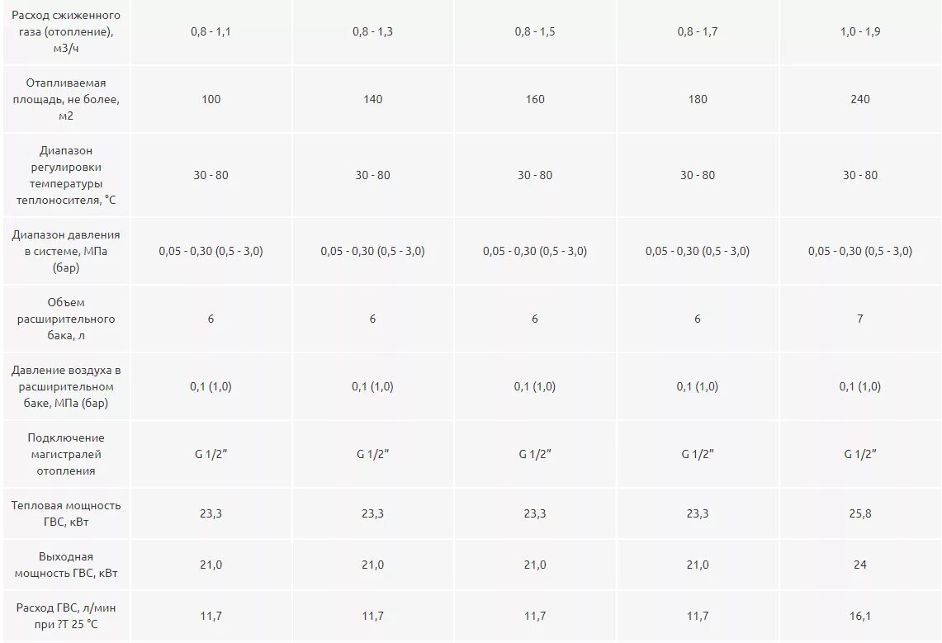Click the 'Расход сжиженного газа' row header
Viewport: 942px width, 643px height.
[66, 31]
